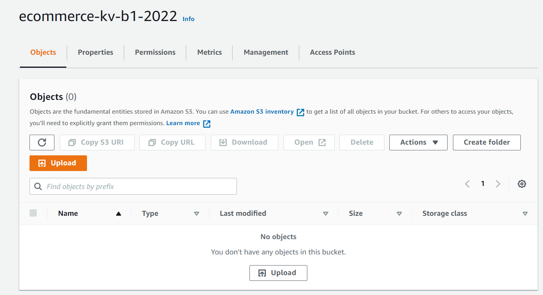The height and width of the screenshot is (295, 543).
Task: Refresh the objects list
Action: click(42, 142)
